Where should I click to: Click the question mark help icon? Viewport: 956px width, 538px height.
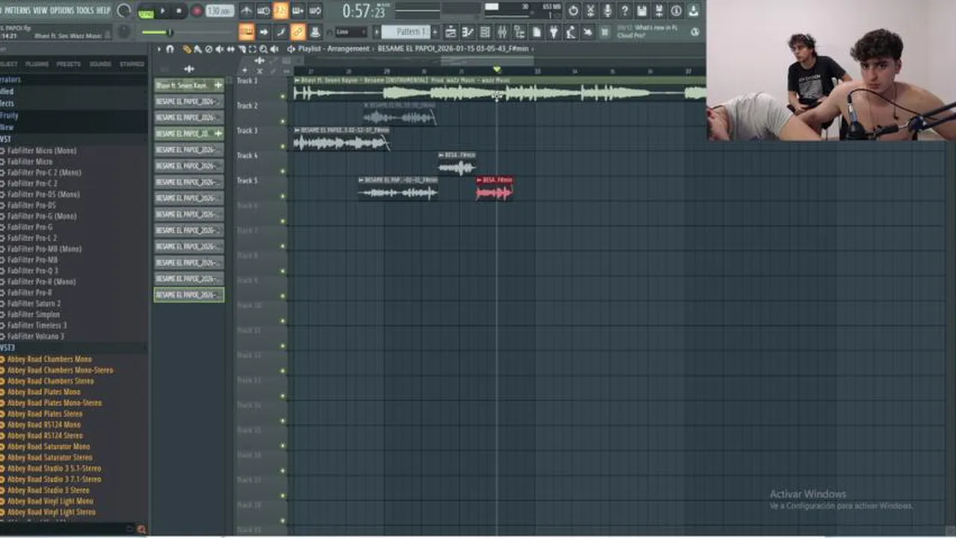point(625,10)
